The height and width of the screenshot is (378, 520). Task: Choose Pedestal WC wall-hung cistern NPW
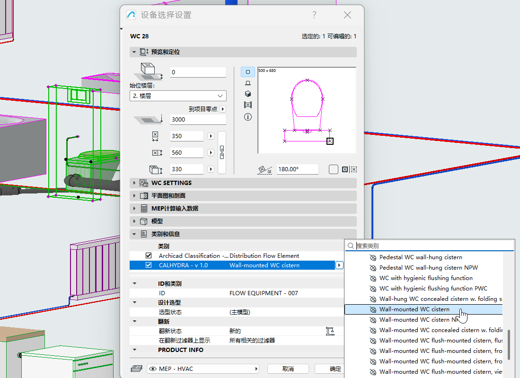(x=424, y=268)
